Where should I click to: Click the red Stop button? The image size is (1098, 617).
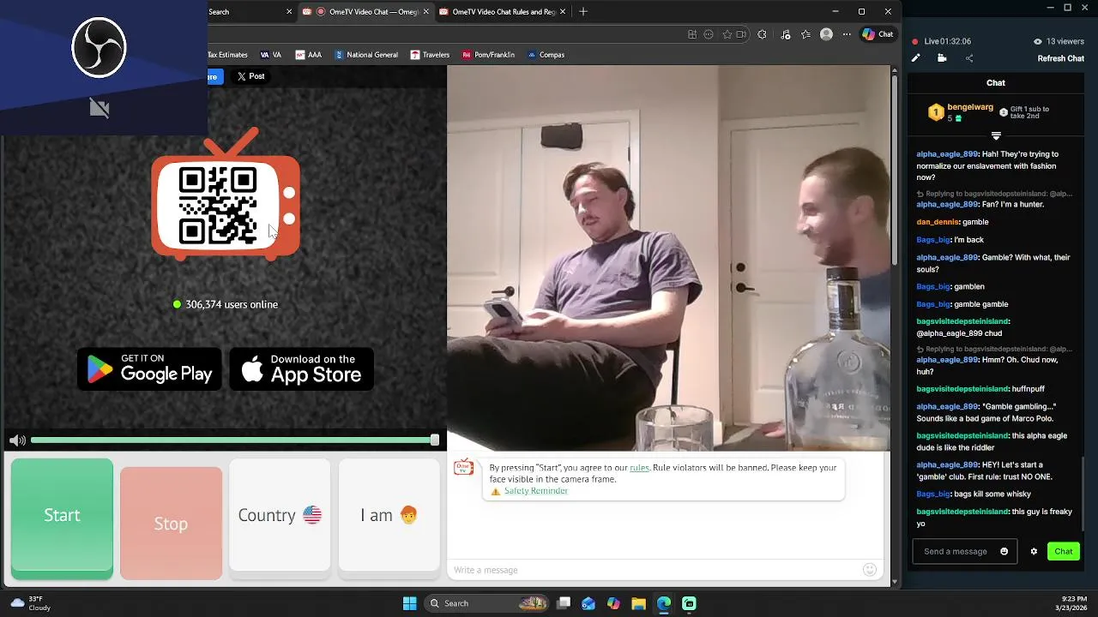point(171,524)
